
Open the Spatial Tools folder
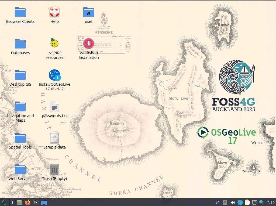(20, 138)
